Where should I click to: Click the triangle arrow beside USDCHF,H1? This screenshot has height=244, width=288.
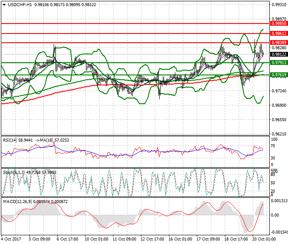click(4, 5)
